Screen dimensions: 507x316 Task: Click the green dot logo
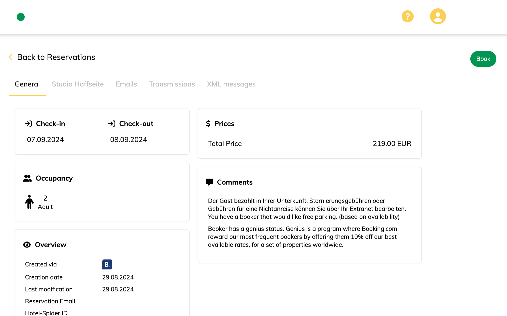(21, 17)
